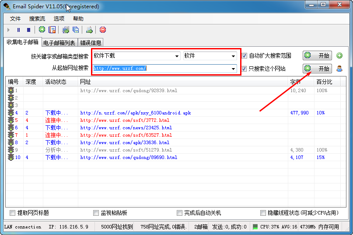Click the user avatar icon beside the lower 开始 button
Image resolution: width=353 pixels, height=235 pixels.
pyautogui.click(x=339, y=69)
